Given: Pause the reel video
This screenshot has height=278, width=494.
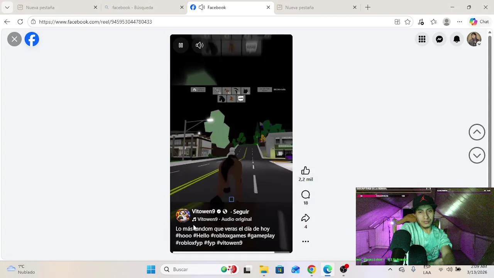Looking at the screenshot, I should point(181,45).
